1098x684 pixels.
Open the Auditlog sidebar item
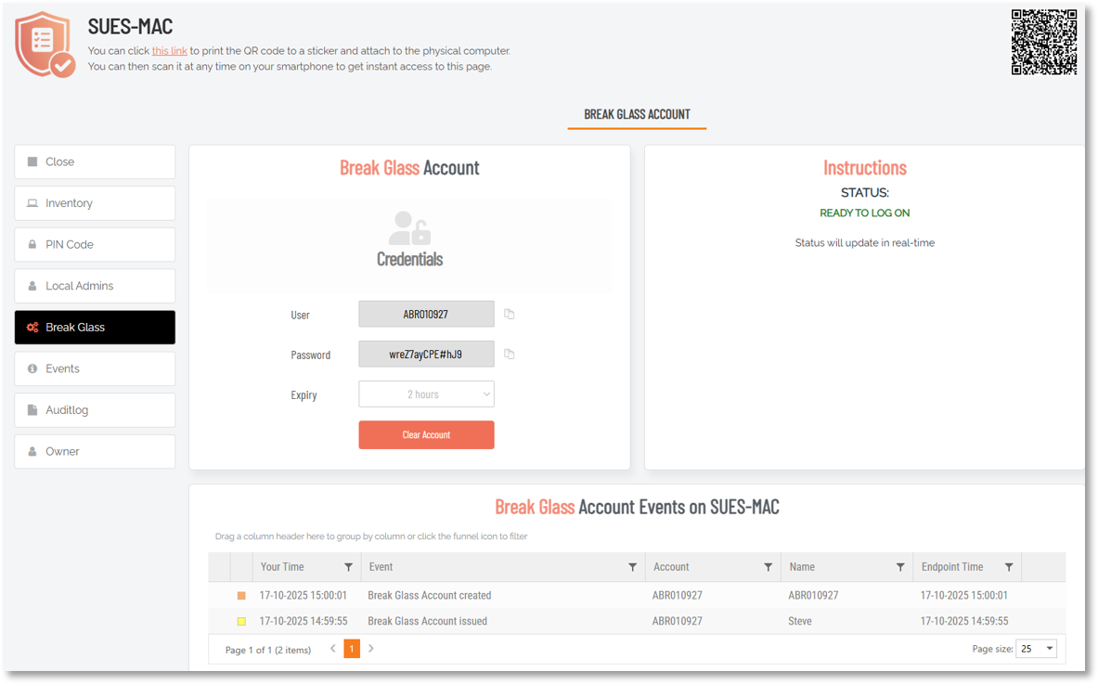tap(95, 410)
